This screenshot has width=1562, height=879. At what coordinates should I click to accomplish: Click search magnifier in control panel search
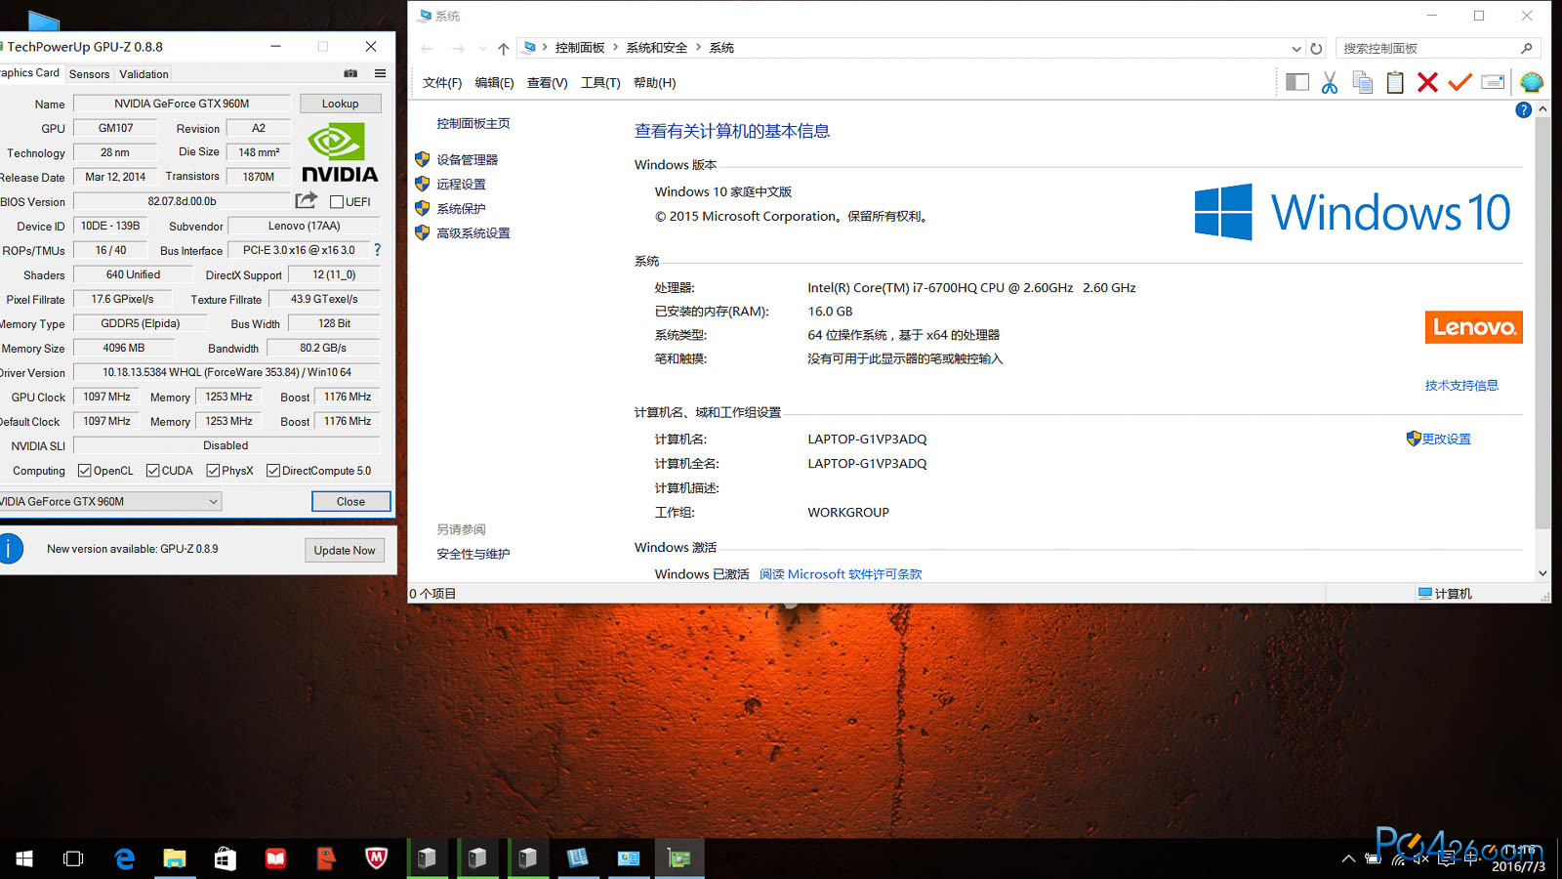click(1526, 48)
